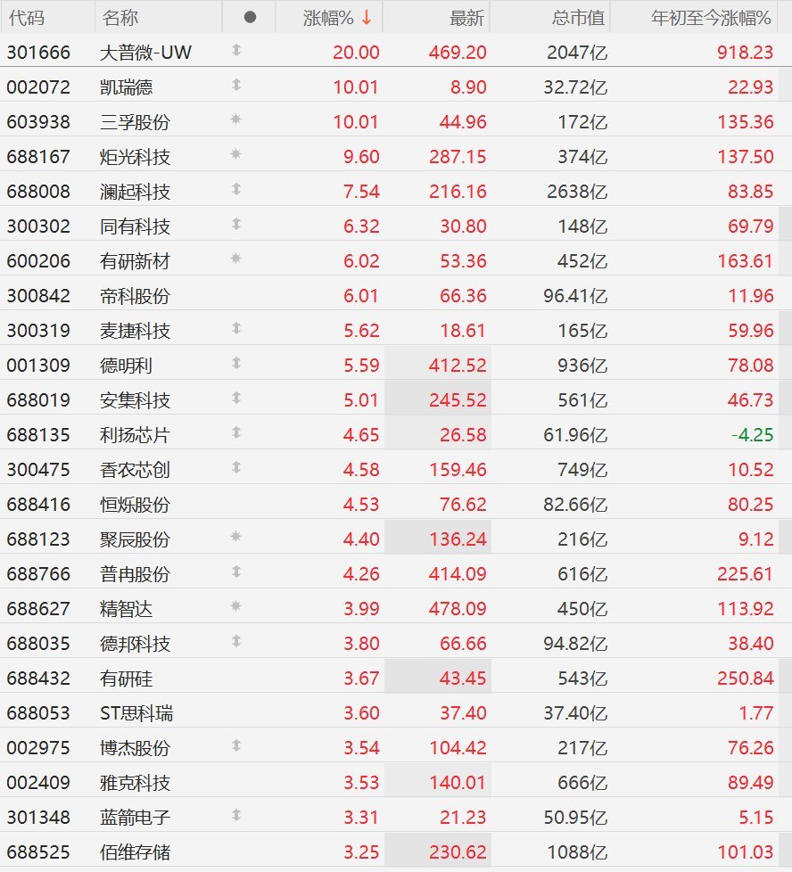Viewport: 792px width, 872px height.
Task: Select stock code 301666
Action: coord(38,53)
